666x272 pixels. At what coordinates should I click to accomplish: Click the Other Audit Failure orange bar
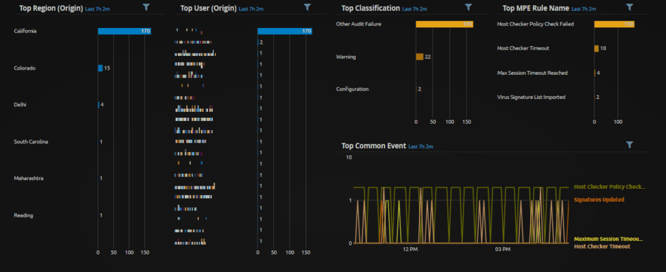point(444,24)
